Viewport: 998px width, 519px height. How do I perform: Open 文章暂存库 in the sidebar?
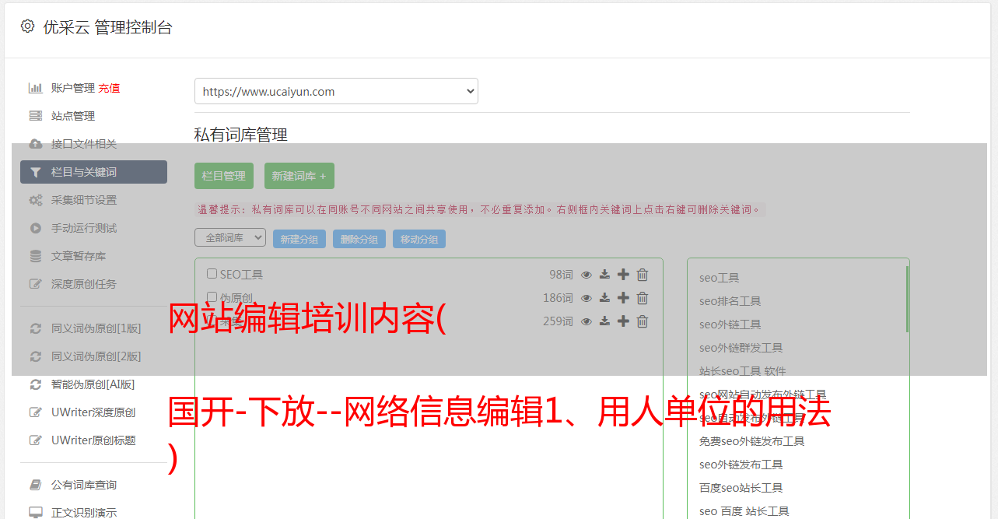(79, 256)
